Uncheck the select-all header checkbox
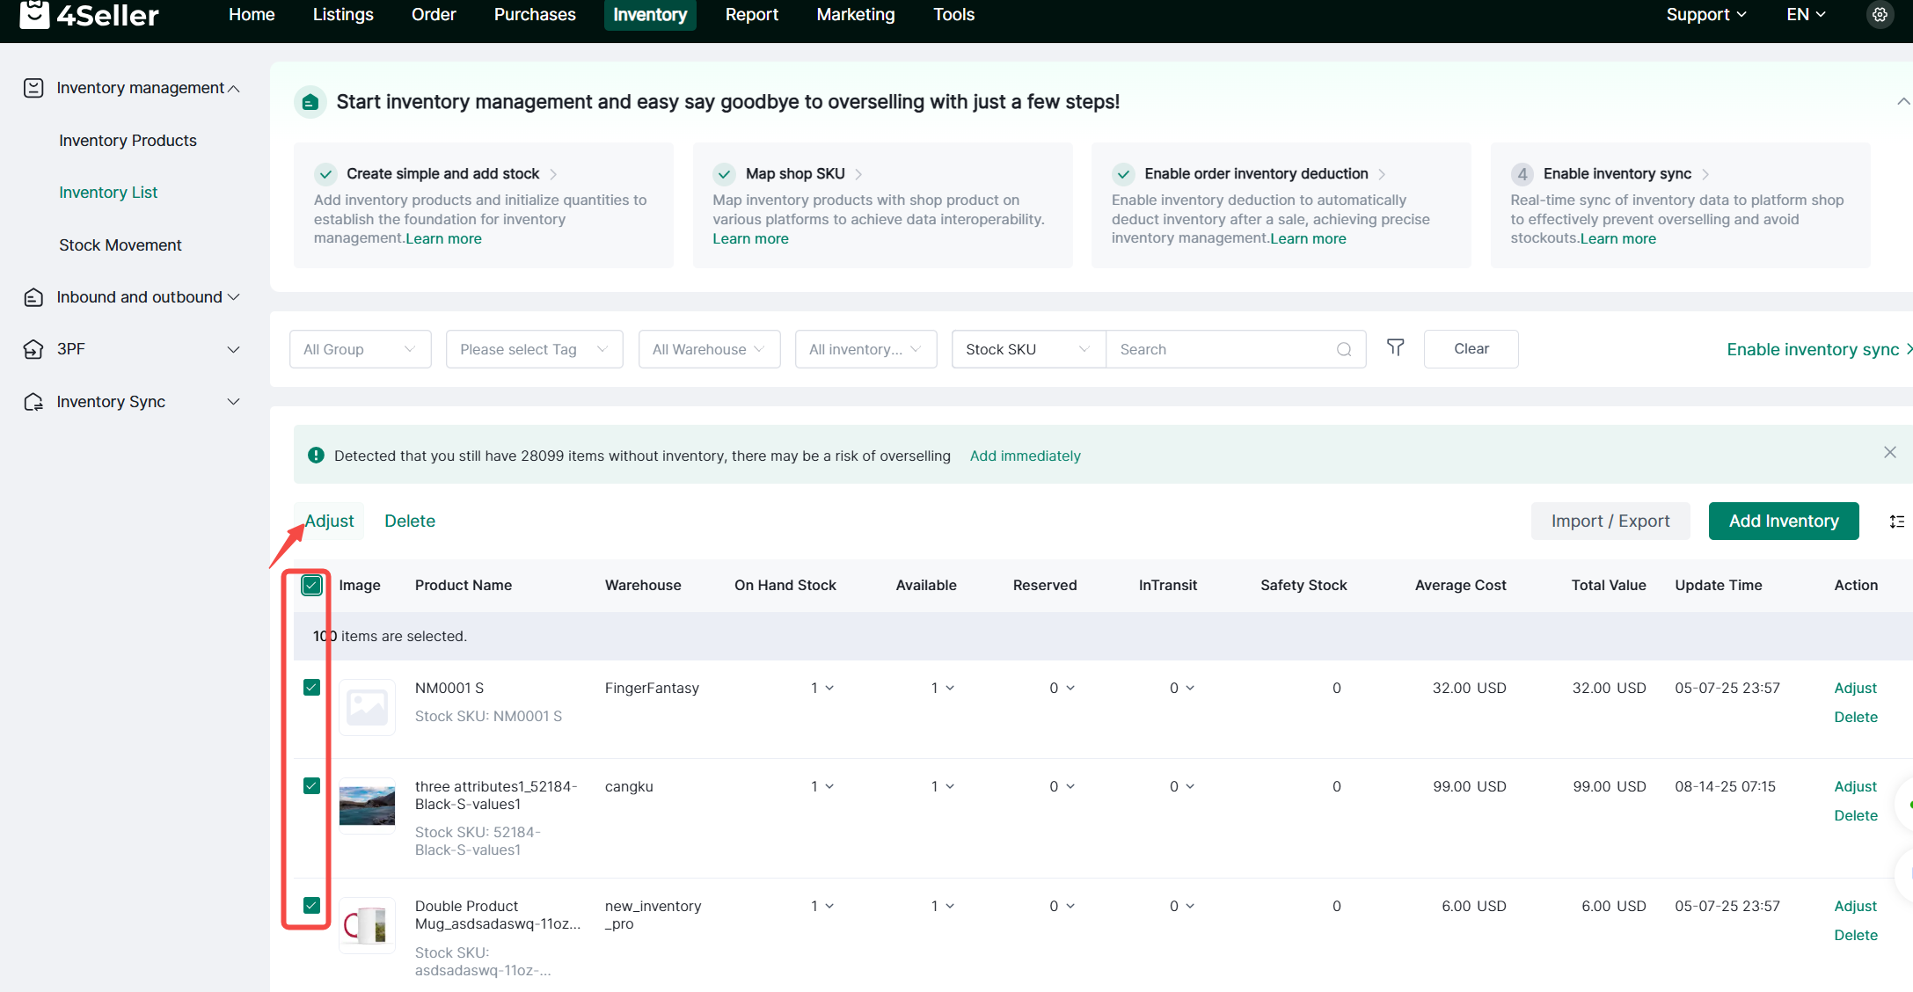Viewport: 1913px width, 992px height. [x=311, y=585]
